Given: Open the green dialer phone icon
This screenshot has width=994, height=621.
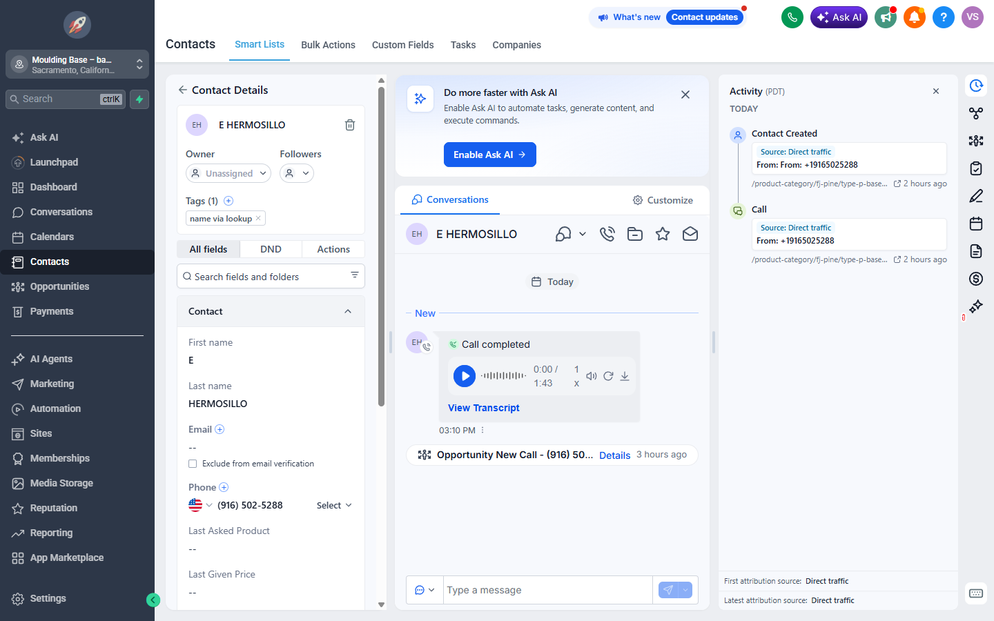Looking at the screenshot, I should click(x=792, y=17).
